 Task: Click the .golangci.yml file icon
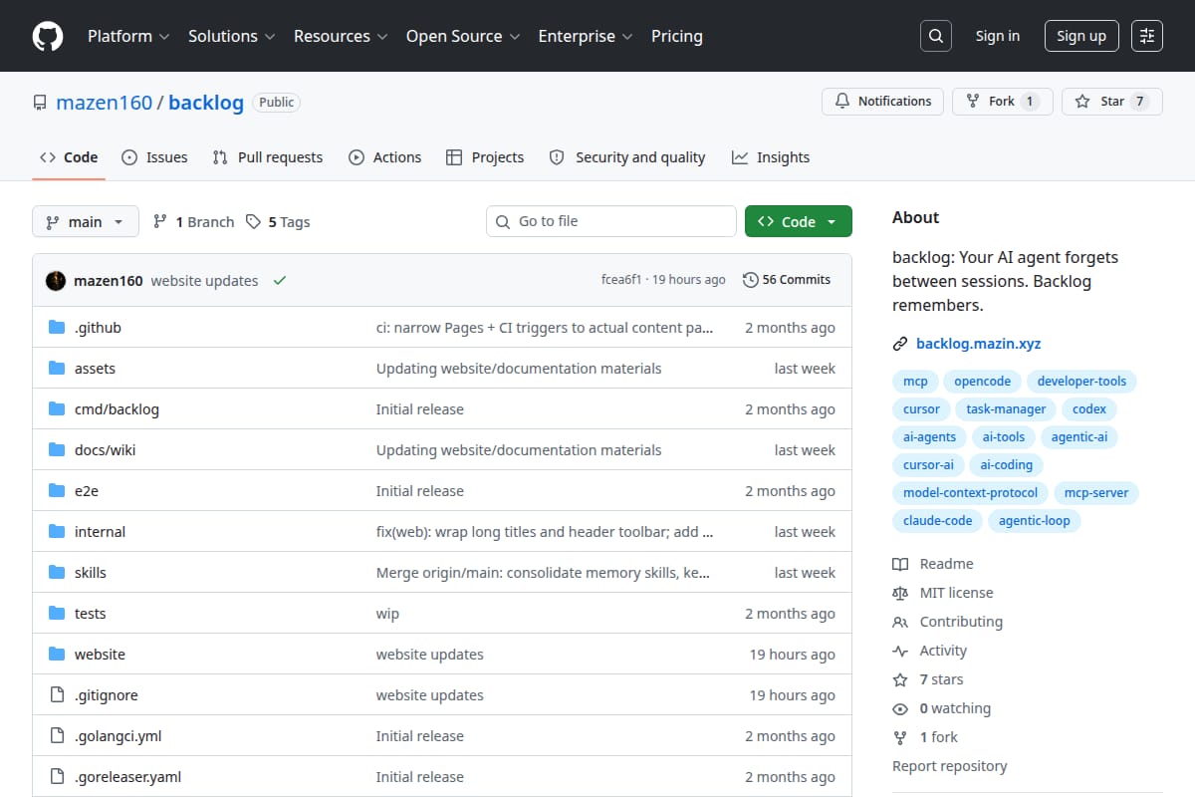57,736
